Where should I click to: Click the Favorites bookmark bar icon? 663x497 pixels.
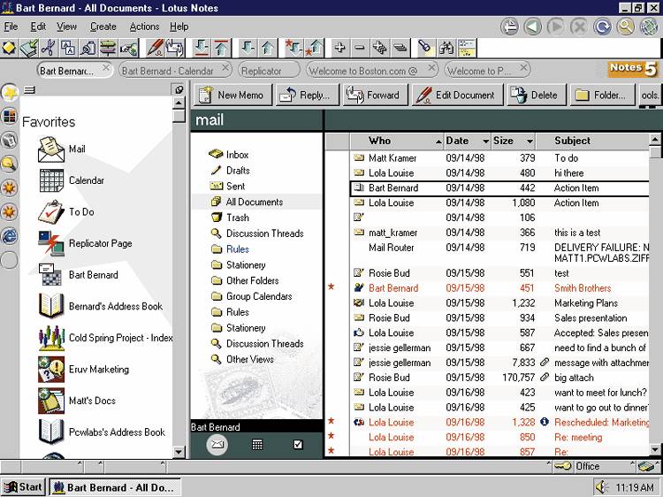click(10, 93)
